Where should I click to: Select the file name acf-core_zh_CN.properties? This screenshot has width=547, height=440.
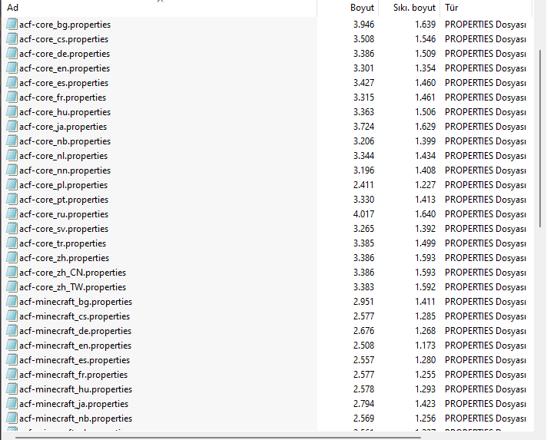click(72, 273)
